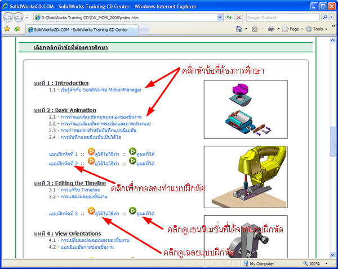
Task: Click the red Stop loading icon
Action: coord(239,17)
